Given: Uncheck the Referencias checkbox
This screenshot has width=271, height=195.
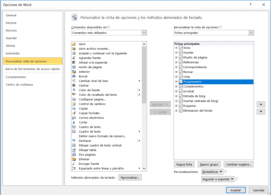Looking at the screenshot, I should click(x=181, y=62).
